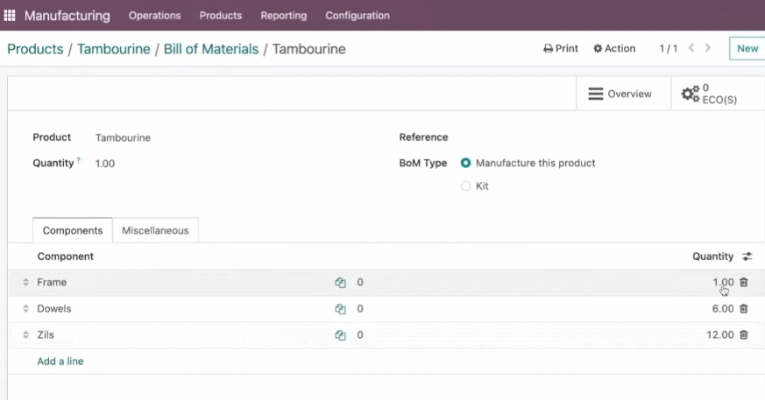Select Manufacture this product radio option
Image resolution: width=765 pixels, height=400 pixels.
tap(465, 163)
